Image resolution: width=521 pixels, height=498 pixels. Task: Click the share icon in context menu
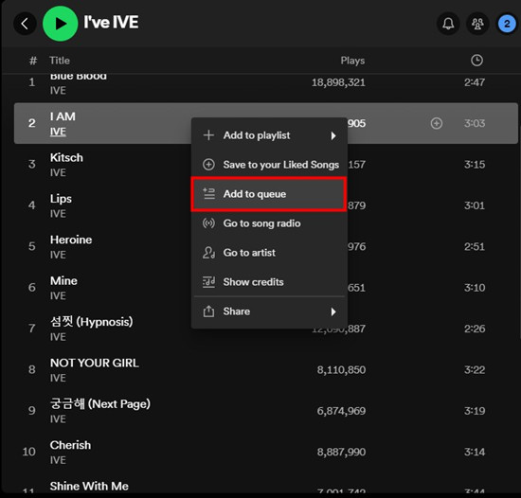208,311
